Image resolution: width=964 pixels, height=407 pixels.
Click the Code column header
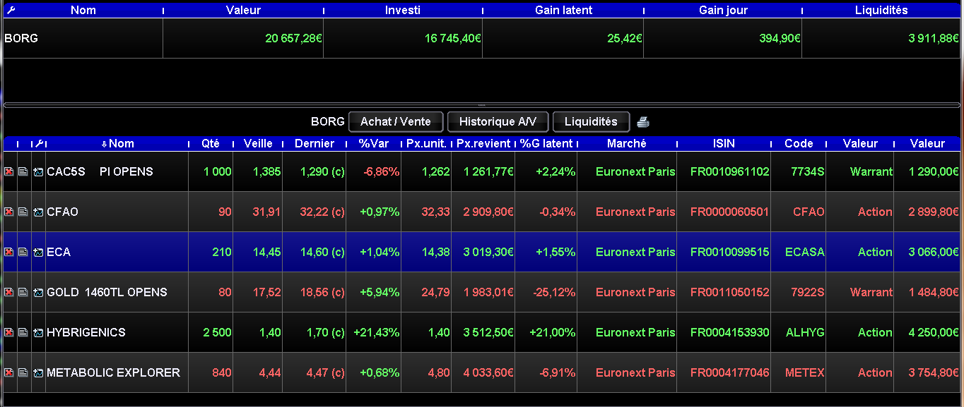[799, 143]
